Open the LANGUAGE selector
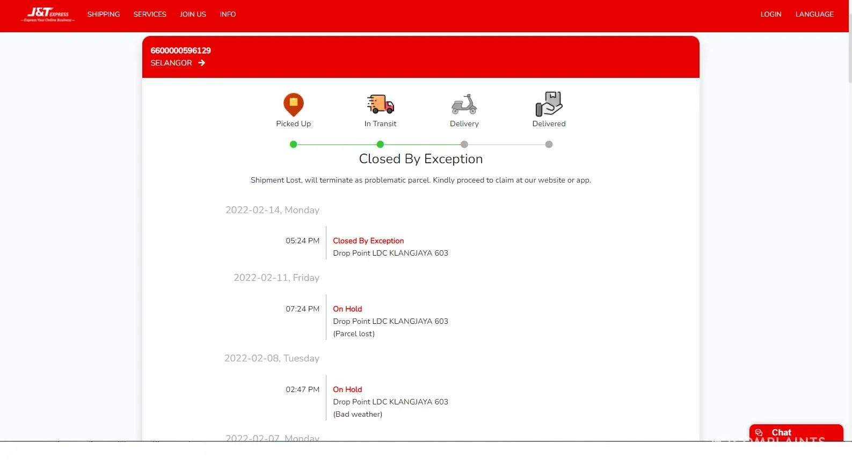 tap(814, 15)
